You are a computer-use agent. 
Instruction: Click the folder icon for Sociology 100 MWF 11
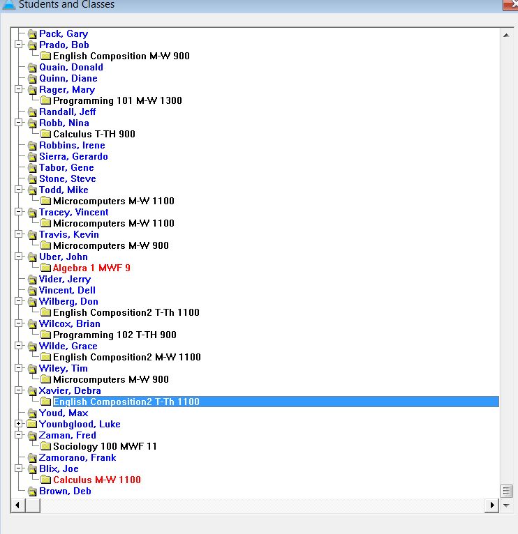point(46,447)
